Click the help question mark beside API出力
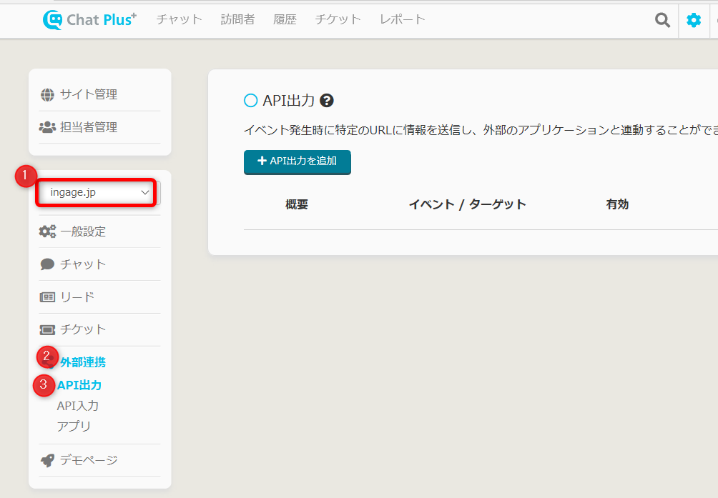The image size is (718, 498). 327,101
